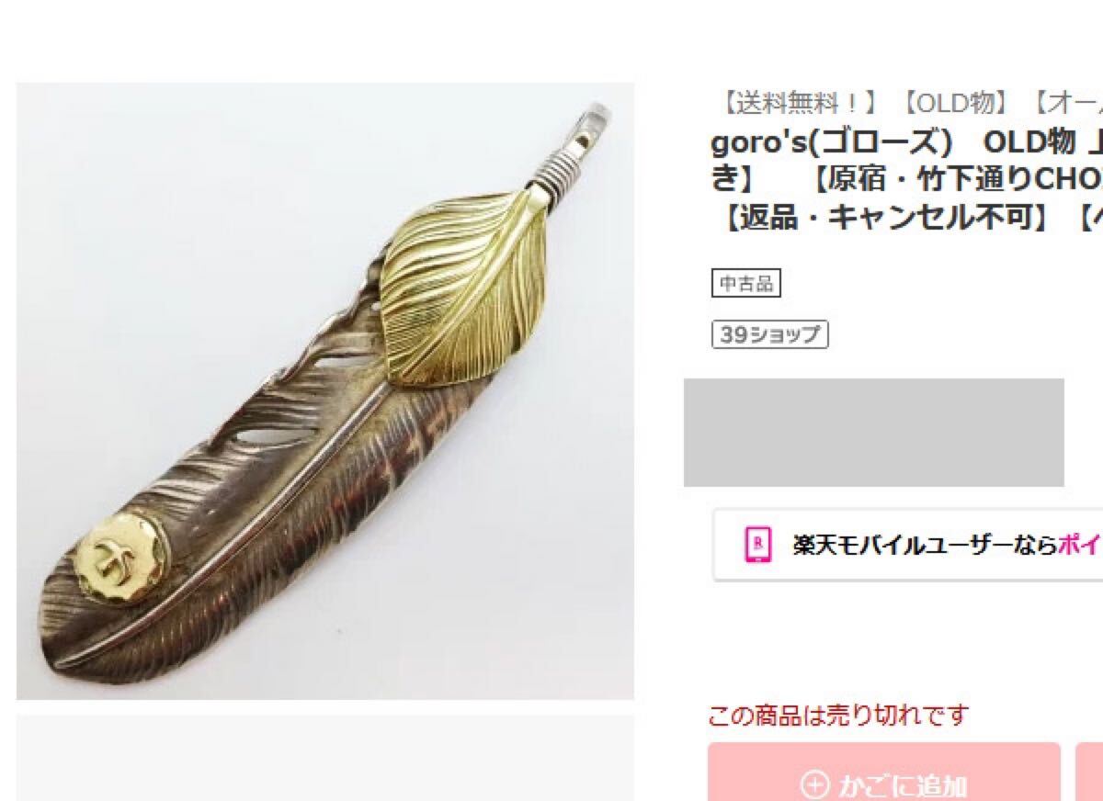This screenshot has width=1103, height=801.
Task: Click the Rakuten Mobile phone icon
Action: click(x=757, y=545)
